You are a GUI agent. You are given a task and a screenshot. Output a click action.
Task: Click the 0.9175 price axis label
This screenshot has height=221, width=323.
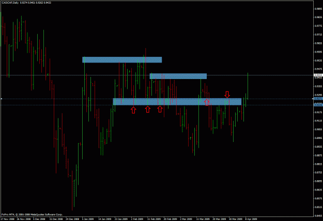(x=318, y=113)
